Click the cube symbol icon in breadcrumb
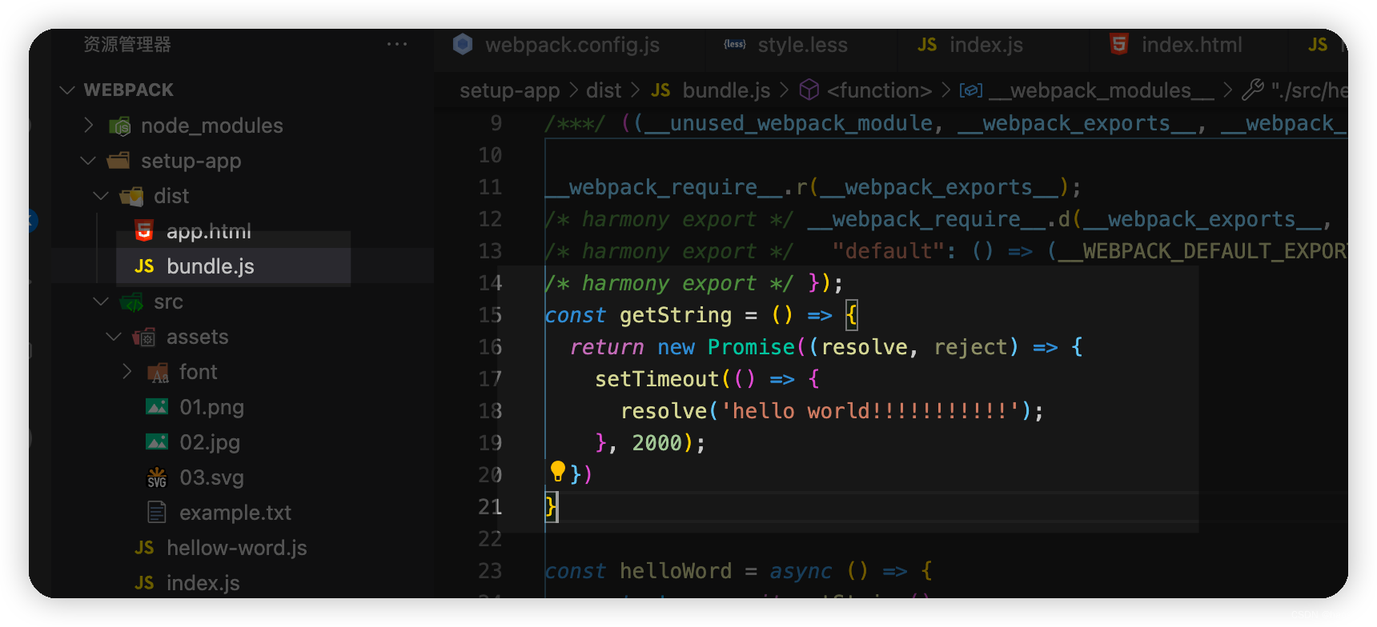 (x=809, y=90)
